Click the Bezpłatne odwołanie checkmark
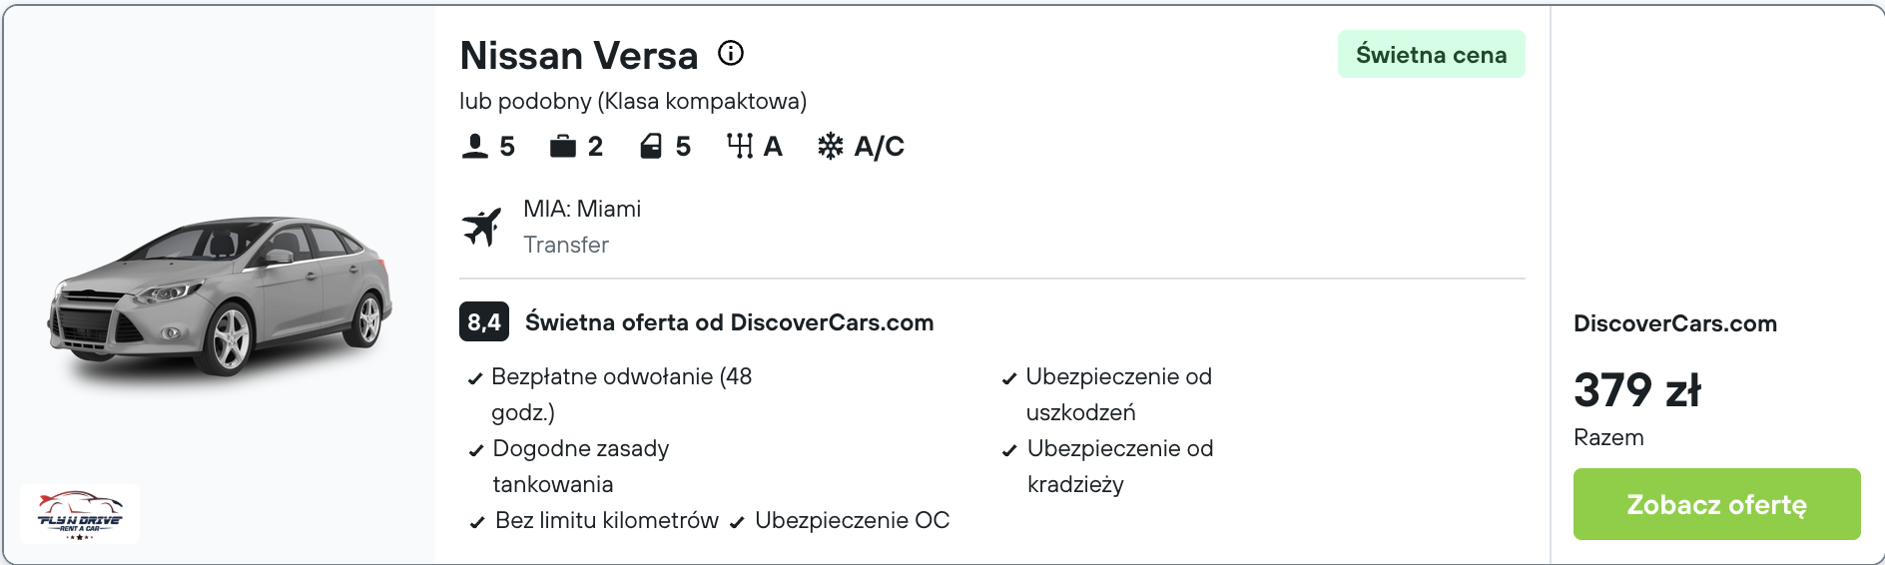 tap(475, 379)
